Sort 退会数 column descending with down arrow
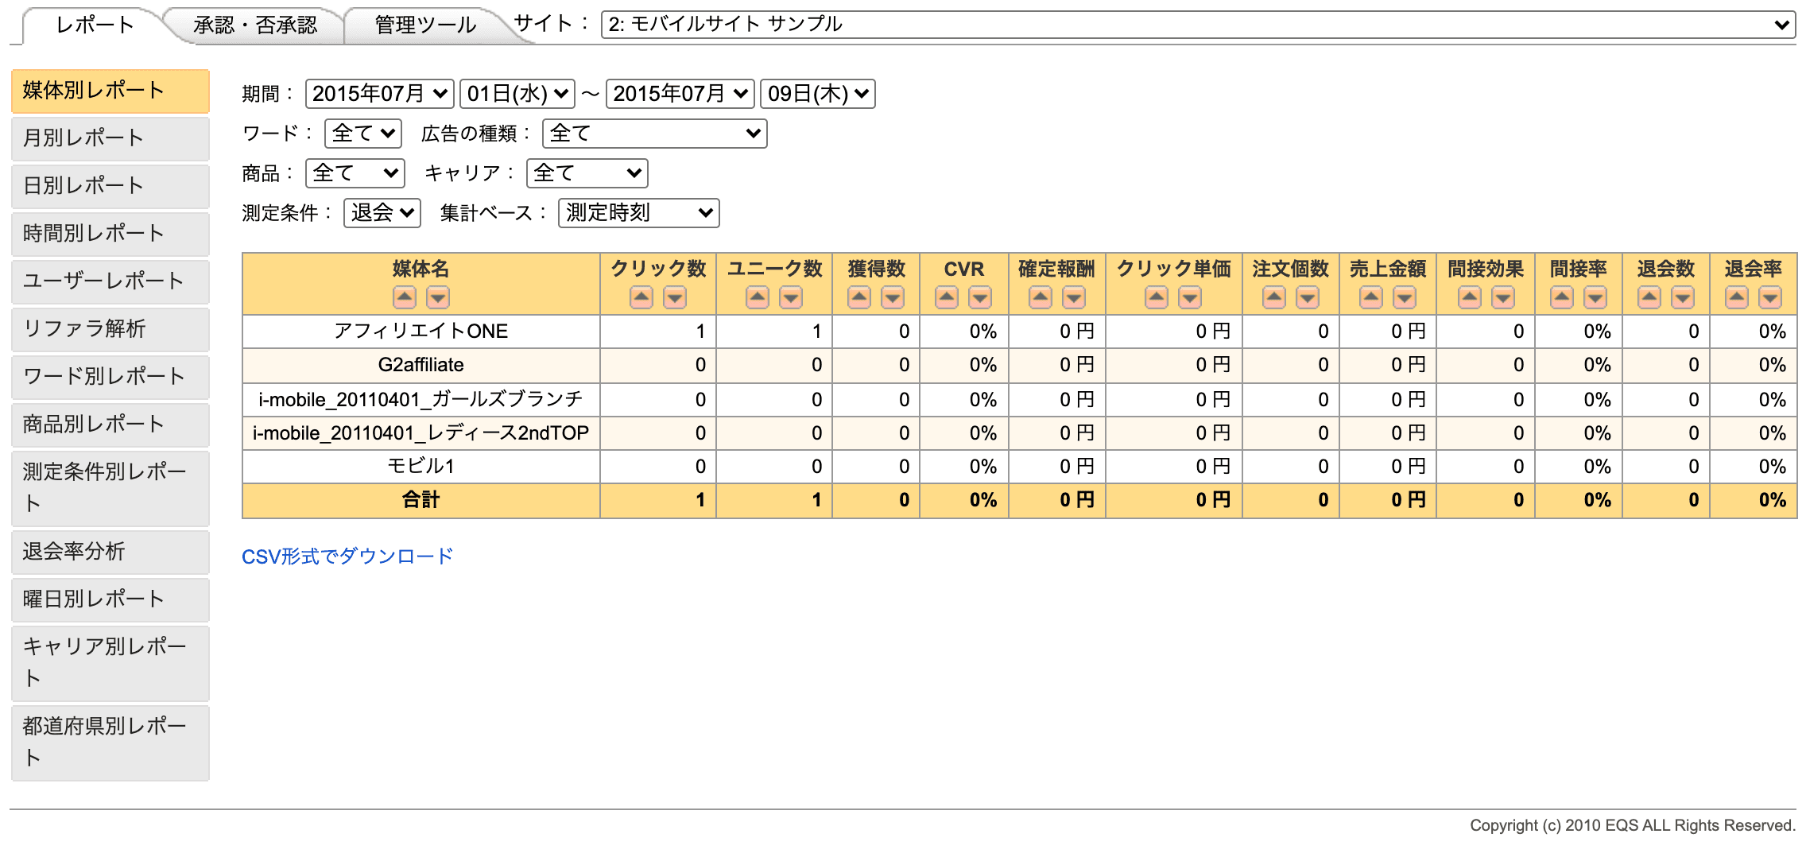 [x=1683, y=298]
